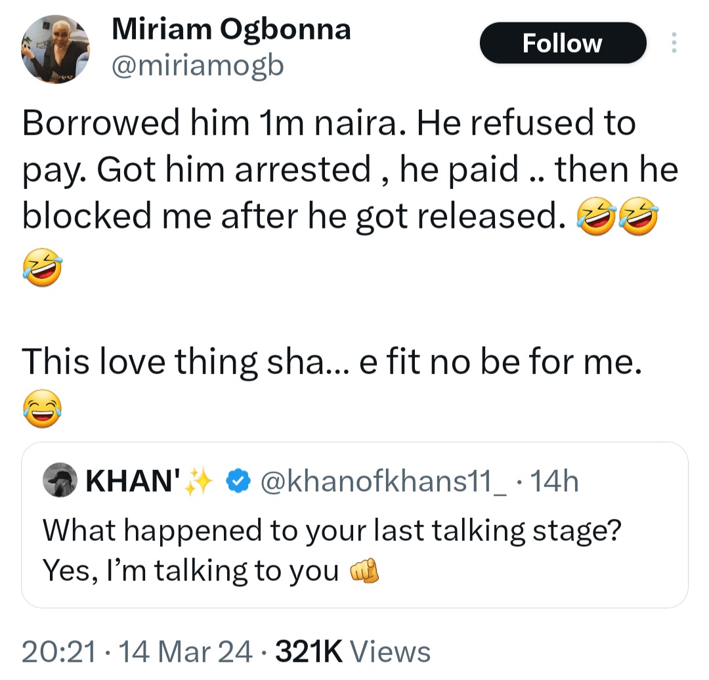
Task: Click the laughing emoji under the love line
Action: click(x=41, y=409)
